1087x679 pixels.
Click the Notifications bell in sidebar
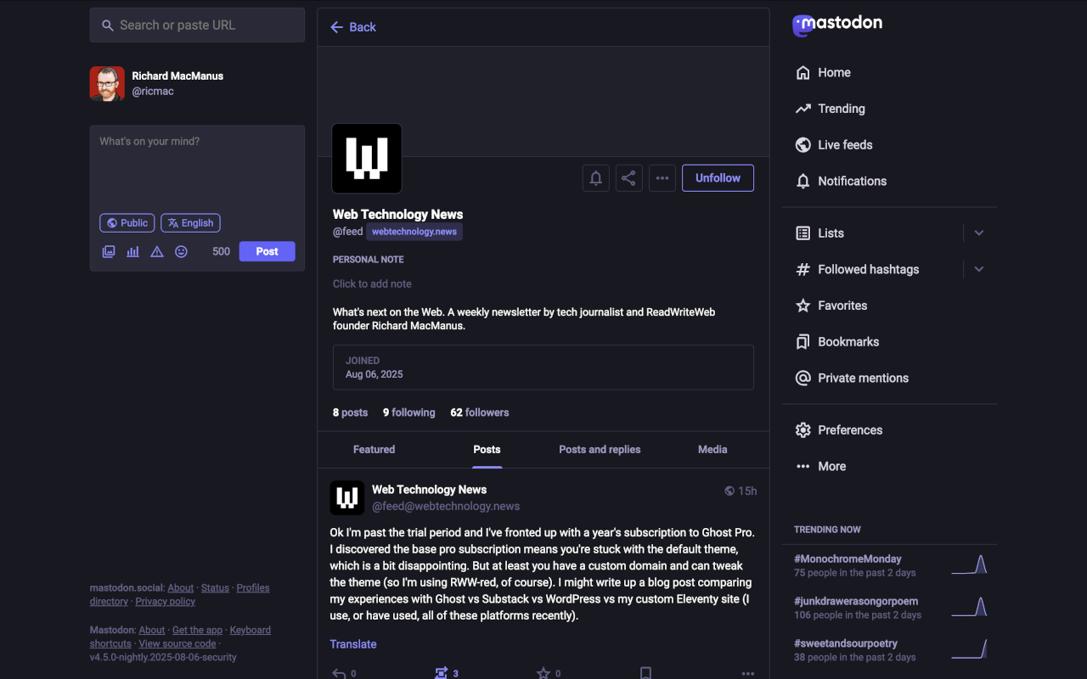coord(803,182)
